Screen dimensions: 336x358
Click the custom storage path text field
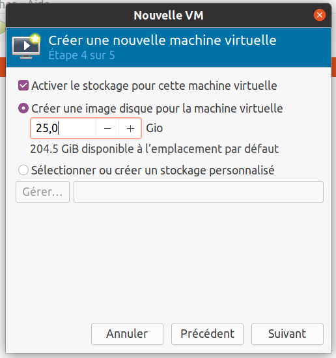(x=199, y=192)
